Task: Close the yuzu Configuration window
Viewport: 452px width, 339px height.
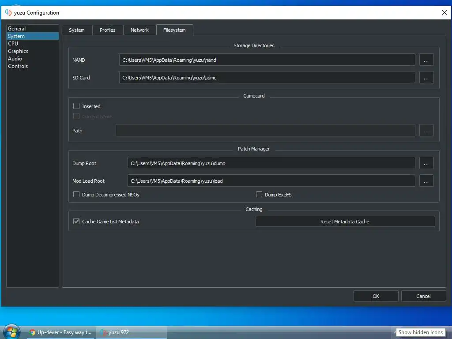Action: pyautogui.click(x=444, y=12)
